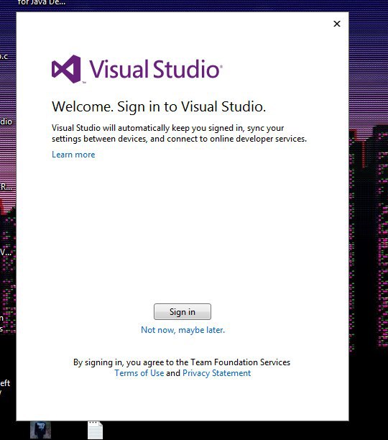Select the text file icon on desktop
388x440 pixels.
tap(96, 430)
